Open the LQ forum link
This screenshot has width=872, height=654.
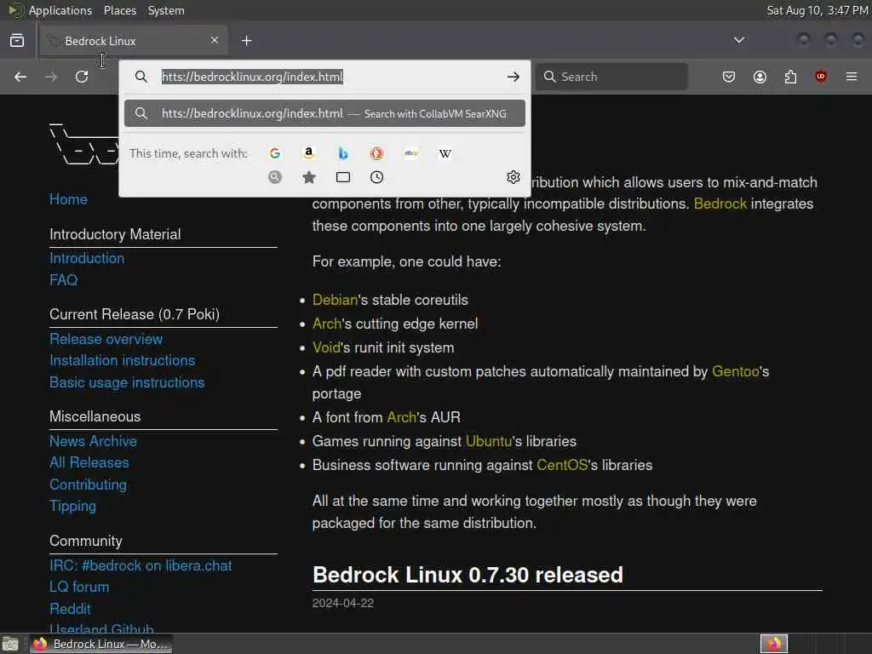coord(79,587)
